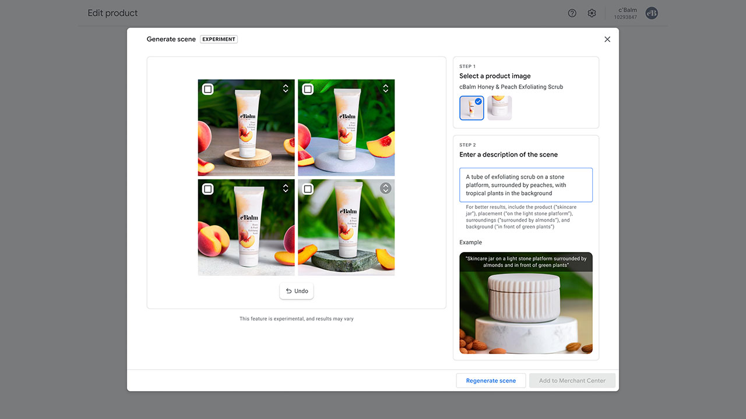Choose the first product image thumbnail
This screenshot has width=746, height=419.
[x=471, y=108]
